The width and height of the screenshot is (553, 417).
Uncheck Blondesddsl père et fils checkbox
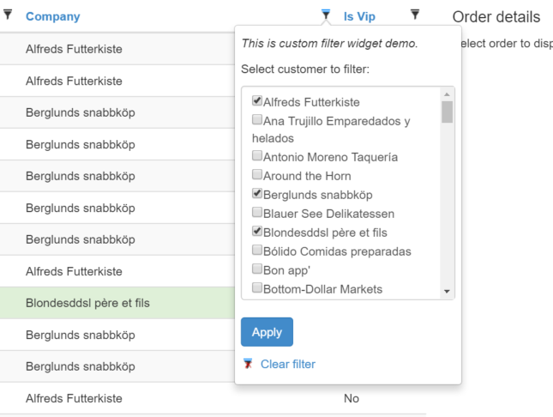[257, 232]
